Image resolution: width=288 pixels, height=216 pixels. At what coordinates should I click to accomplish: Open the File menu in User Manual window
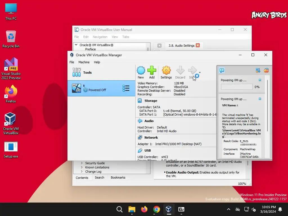76,37
